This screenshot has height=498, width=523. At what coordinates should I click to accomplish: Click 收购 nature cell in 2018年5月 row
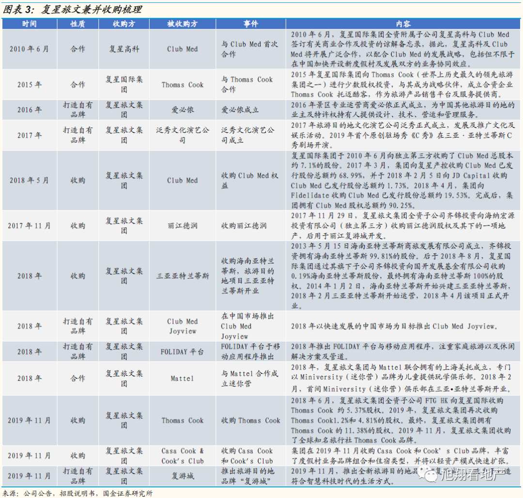[x=77, y=180]
